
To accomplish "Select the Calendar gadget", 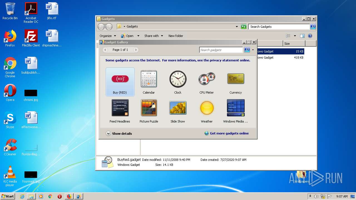I will (x=149, y=82).
